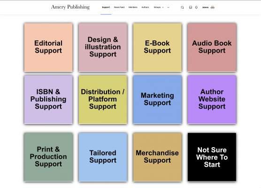The image size is (261, 188).
Task: Click the admin profile avatar
Action: 213,7
